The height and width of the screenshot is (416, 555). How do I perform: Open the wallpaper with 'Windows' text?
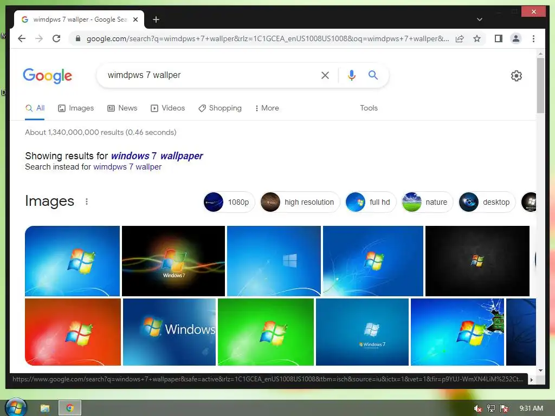click(x=169, y=332)
